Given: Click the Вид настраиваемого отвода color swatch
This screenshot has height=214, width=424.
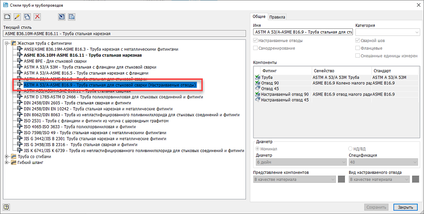Looking at the screenshot, I should coord(415,180).
